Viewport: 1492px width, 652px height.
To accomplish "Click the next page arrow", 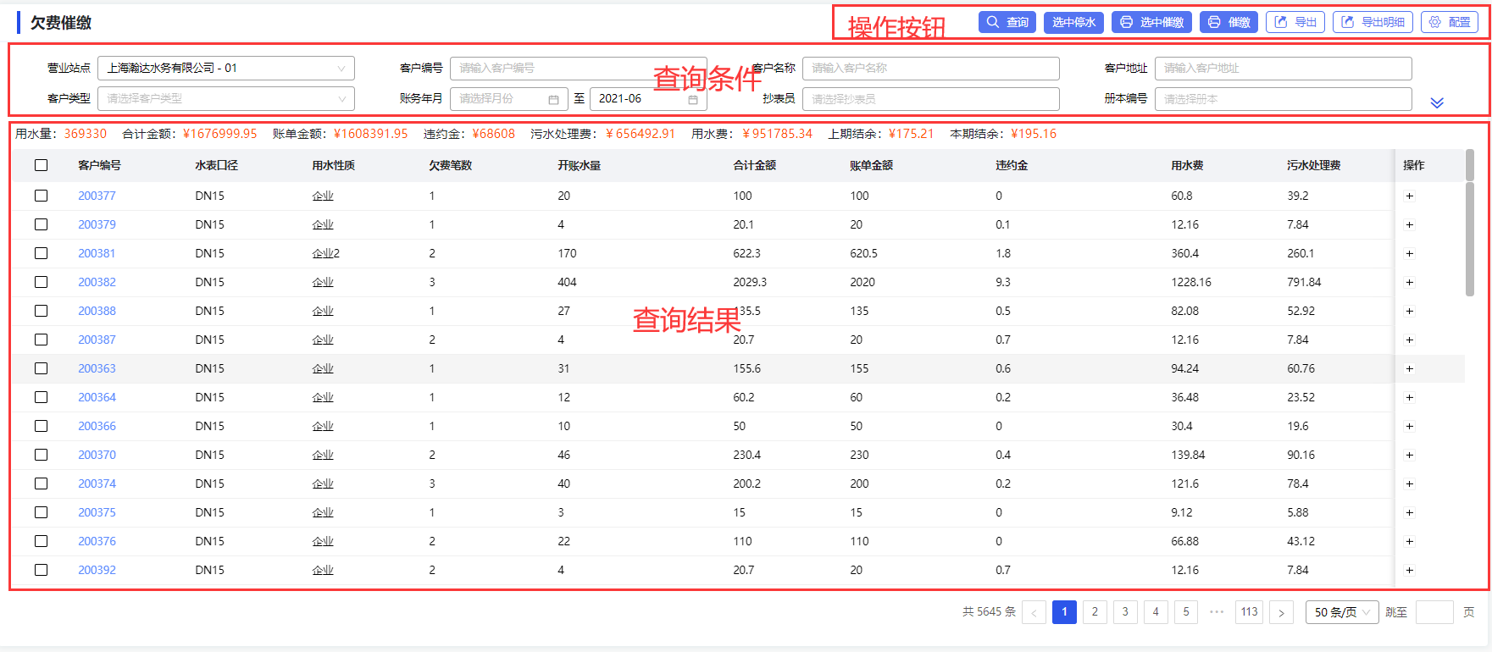I will (1281, 612).
